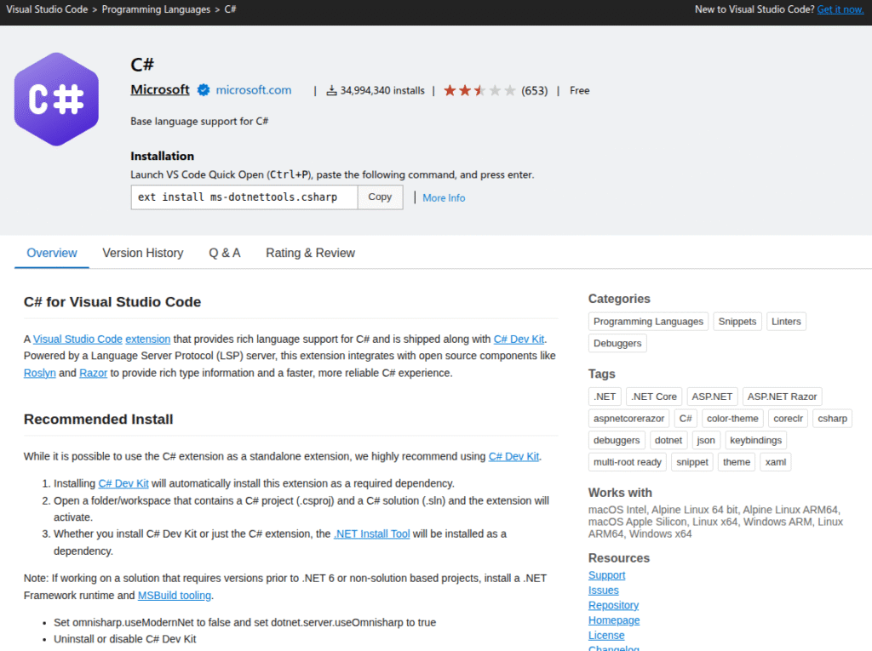Click the verified publisher badge icon
Screen dimensions: 872x651
click(x=204, y=90)
